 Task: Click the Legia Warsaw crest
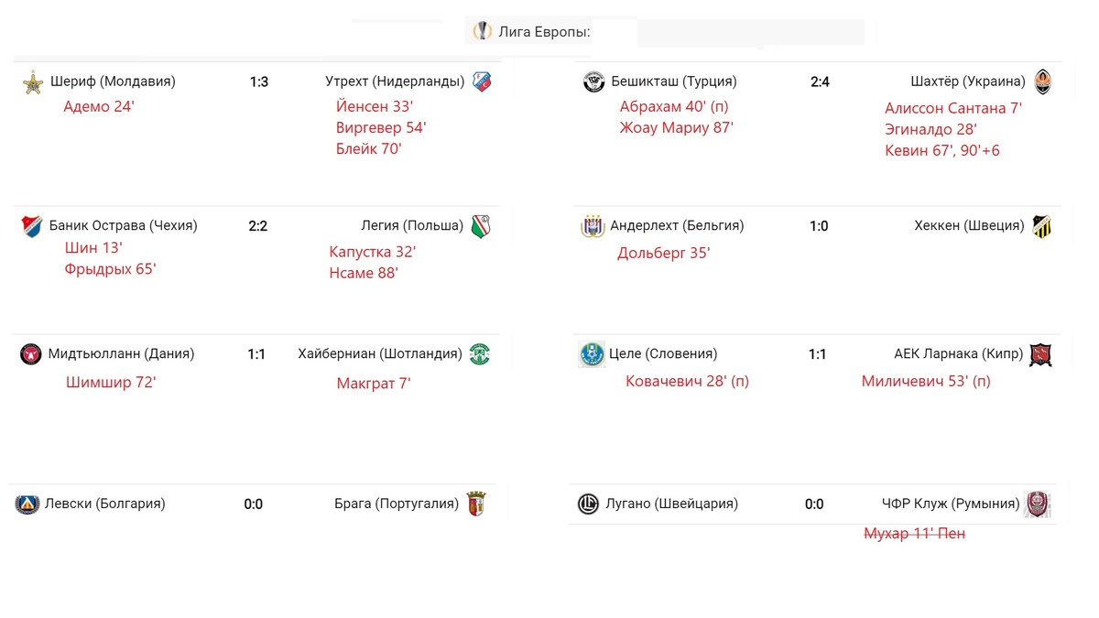[x=482, y=226]
